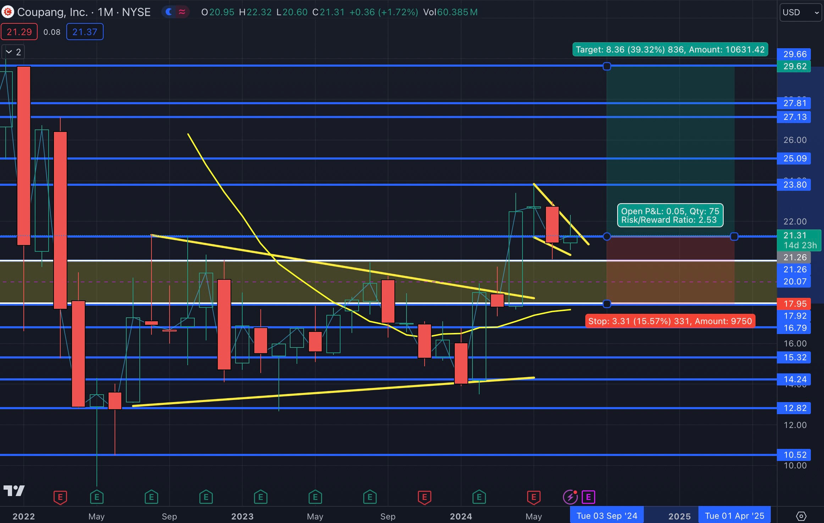Click the Tue 03 Sep '24 date label
Viewport: 824px width, 523px height.
[607, 516]
